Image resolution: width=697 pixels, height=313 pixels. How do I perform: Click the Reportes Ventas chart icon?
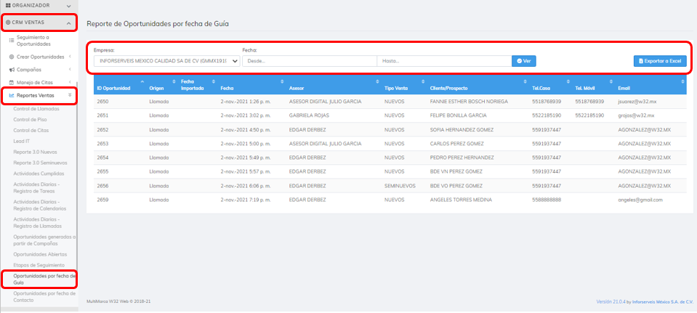click(12, 95)
